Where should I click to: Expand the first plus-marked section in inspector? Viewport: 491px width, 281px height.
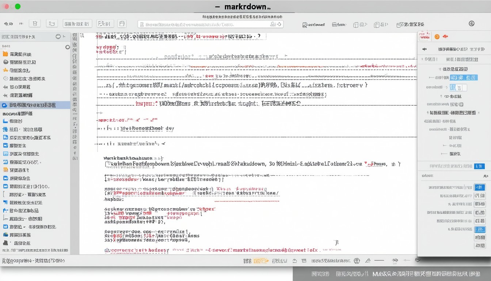click(439, 69)
